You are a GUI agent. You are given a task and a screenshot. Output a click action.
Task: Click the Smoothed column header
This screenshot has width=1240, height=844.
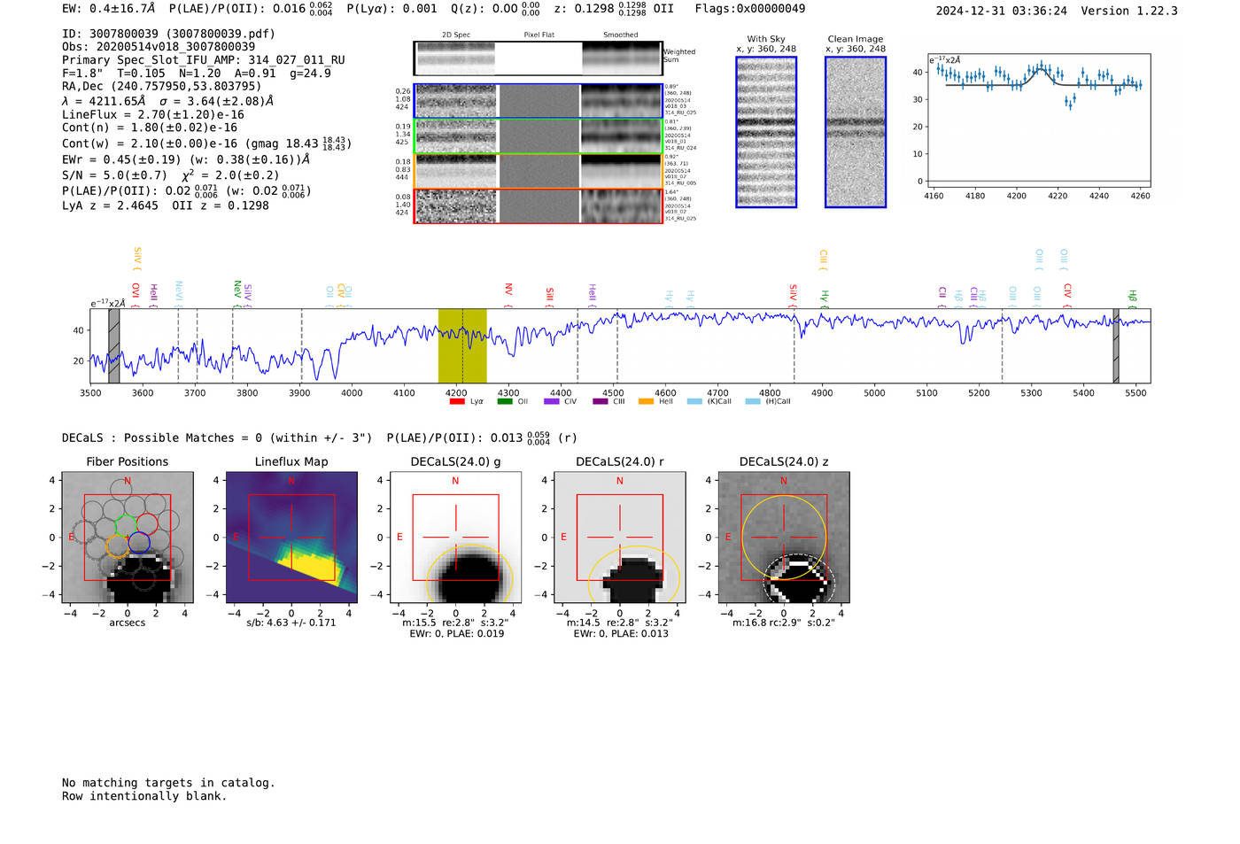tap(620, 35)
